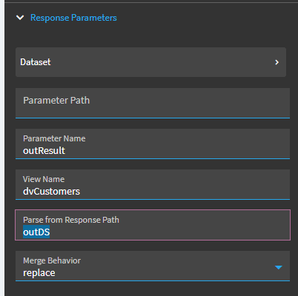The width and height of the screenshot is (298, 296).
Task: Open the Dataset row
Action: pos(150,62)
